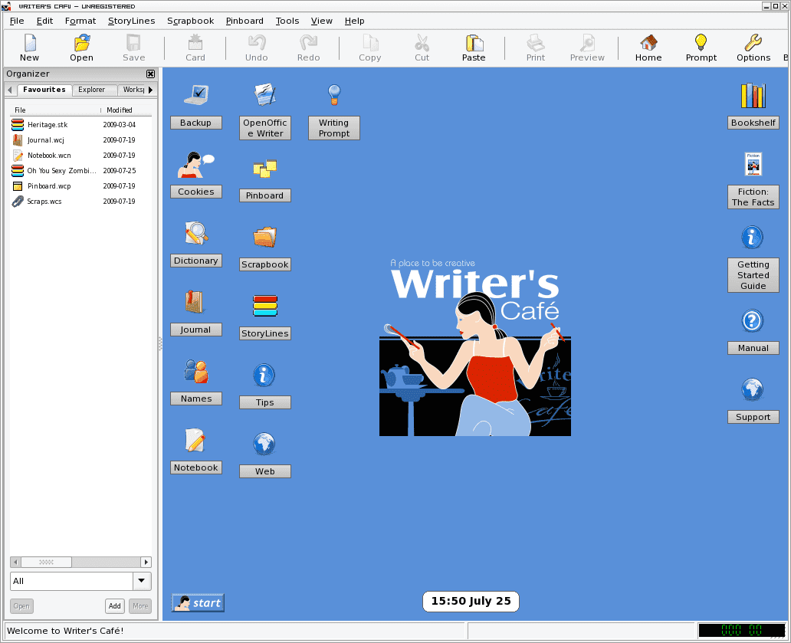
Task: Open the Bookshelf books icon
Action: pos(753,95)
